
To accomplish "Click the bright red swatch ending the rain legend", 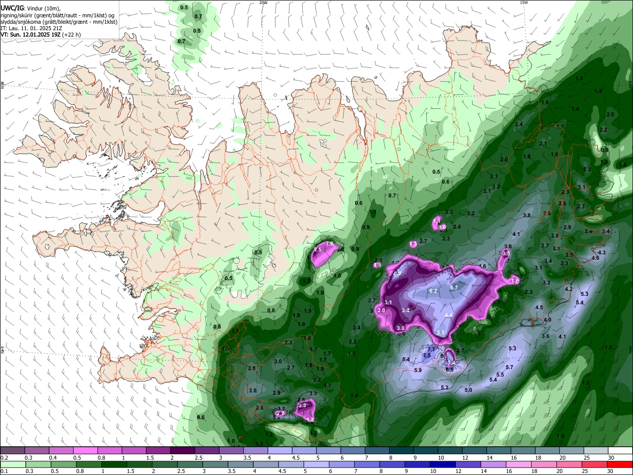I will coord(620,464).
